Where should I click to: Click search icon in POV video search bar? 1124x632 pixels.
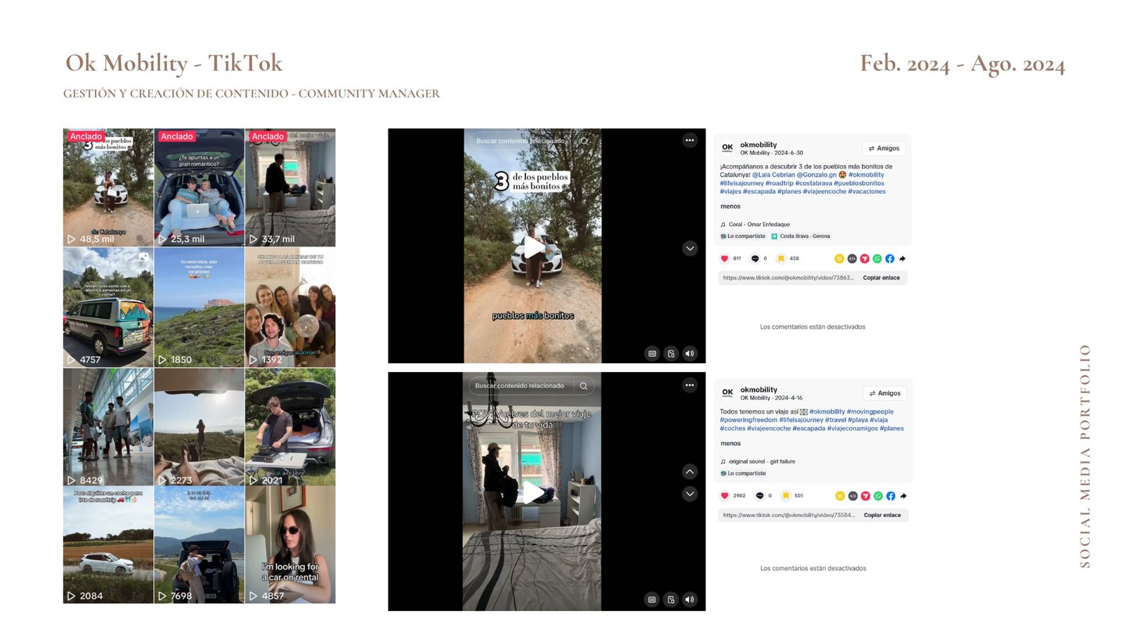[583, 386]
